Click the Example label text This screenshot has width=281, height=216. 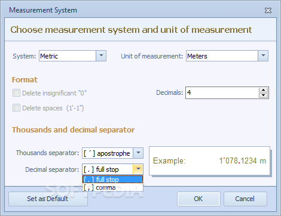[169, 161]
